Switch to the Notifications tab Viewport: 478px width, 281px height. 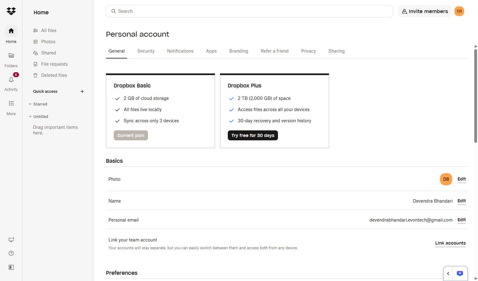click(x=180, y=51)
